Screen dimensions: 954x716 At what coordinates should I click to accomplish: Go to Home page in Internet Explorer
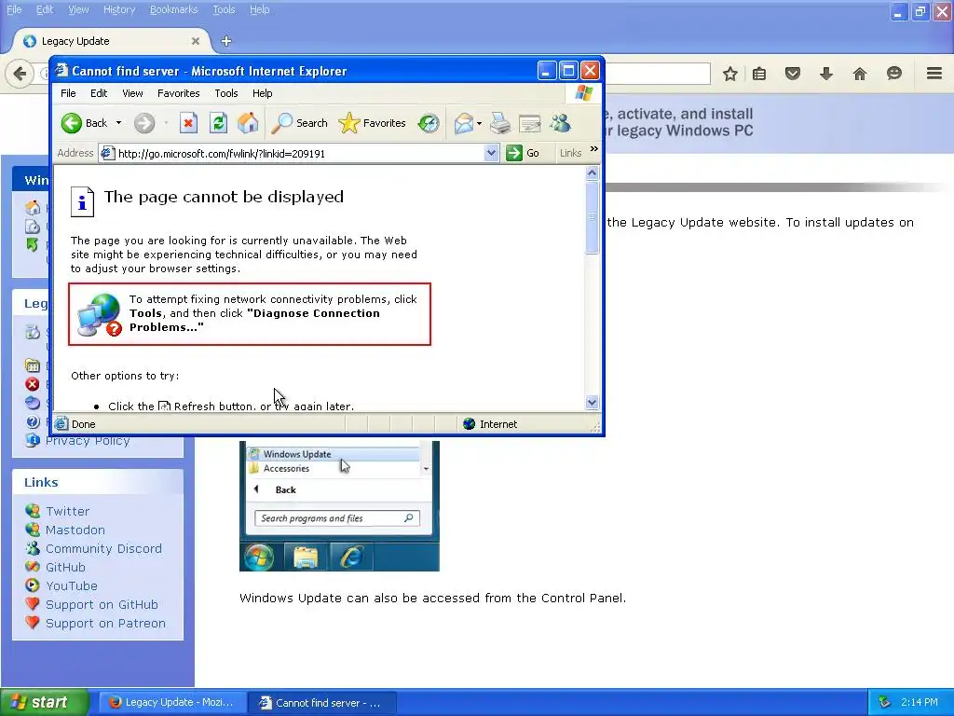248,123
